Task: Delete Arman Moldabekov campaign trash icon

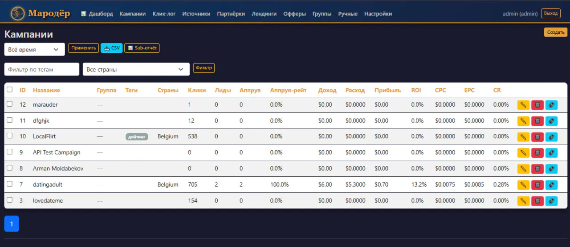Action: coord(537,169)
